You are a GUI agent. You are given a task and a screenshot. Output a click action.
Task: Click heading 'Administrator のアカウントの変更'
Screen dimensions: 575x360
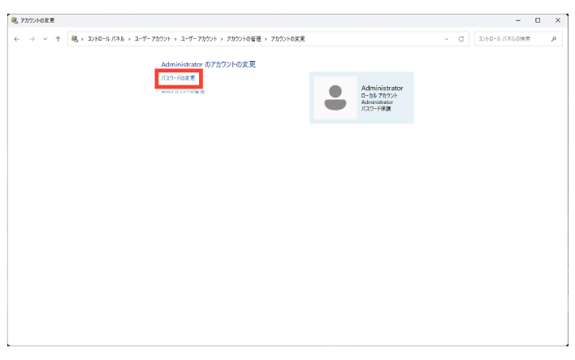(x=208, y=64)
